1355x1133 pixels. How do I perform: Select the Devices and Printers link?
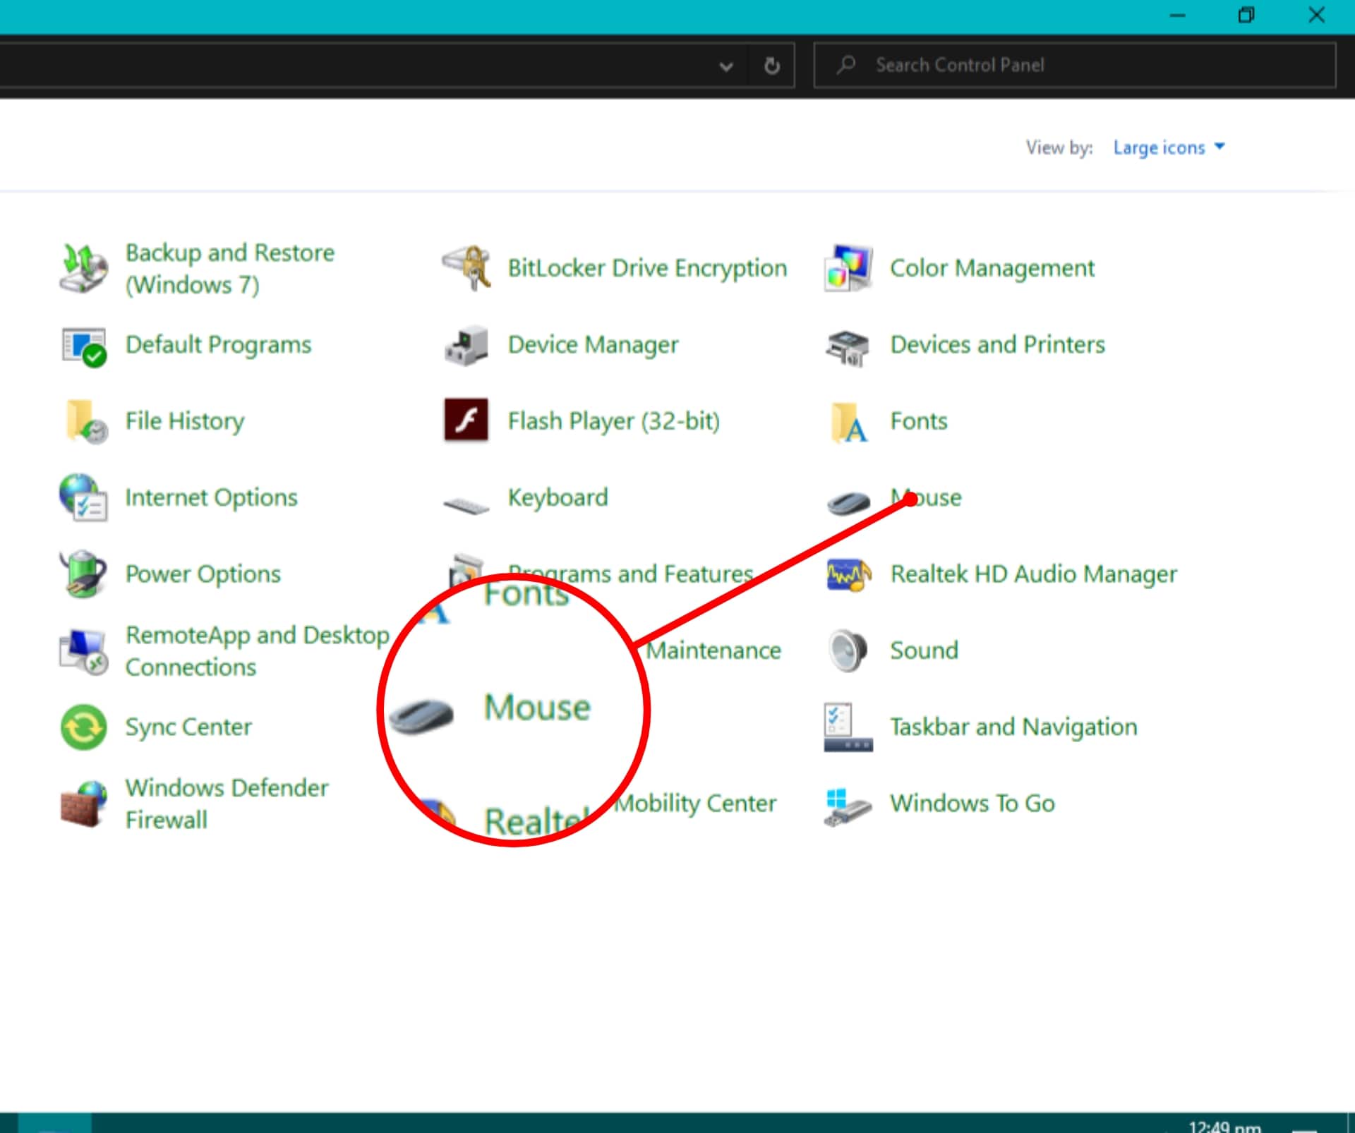coord(997,345)
